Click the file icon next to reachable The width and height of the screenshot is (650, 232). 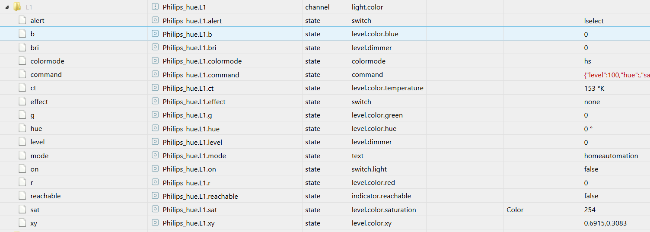coord(22,196)
